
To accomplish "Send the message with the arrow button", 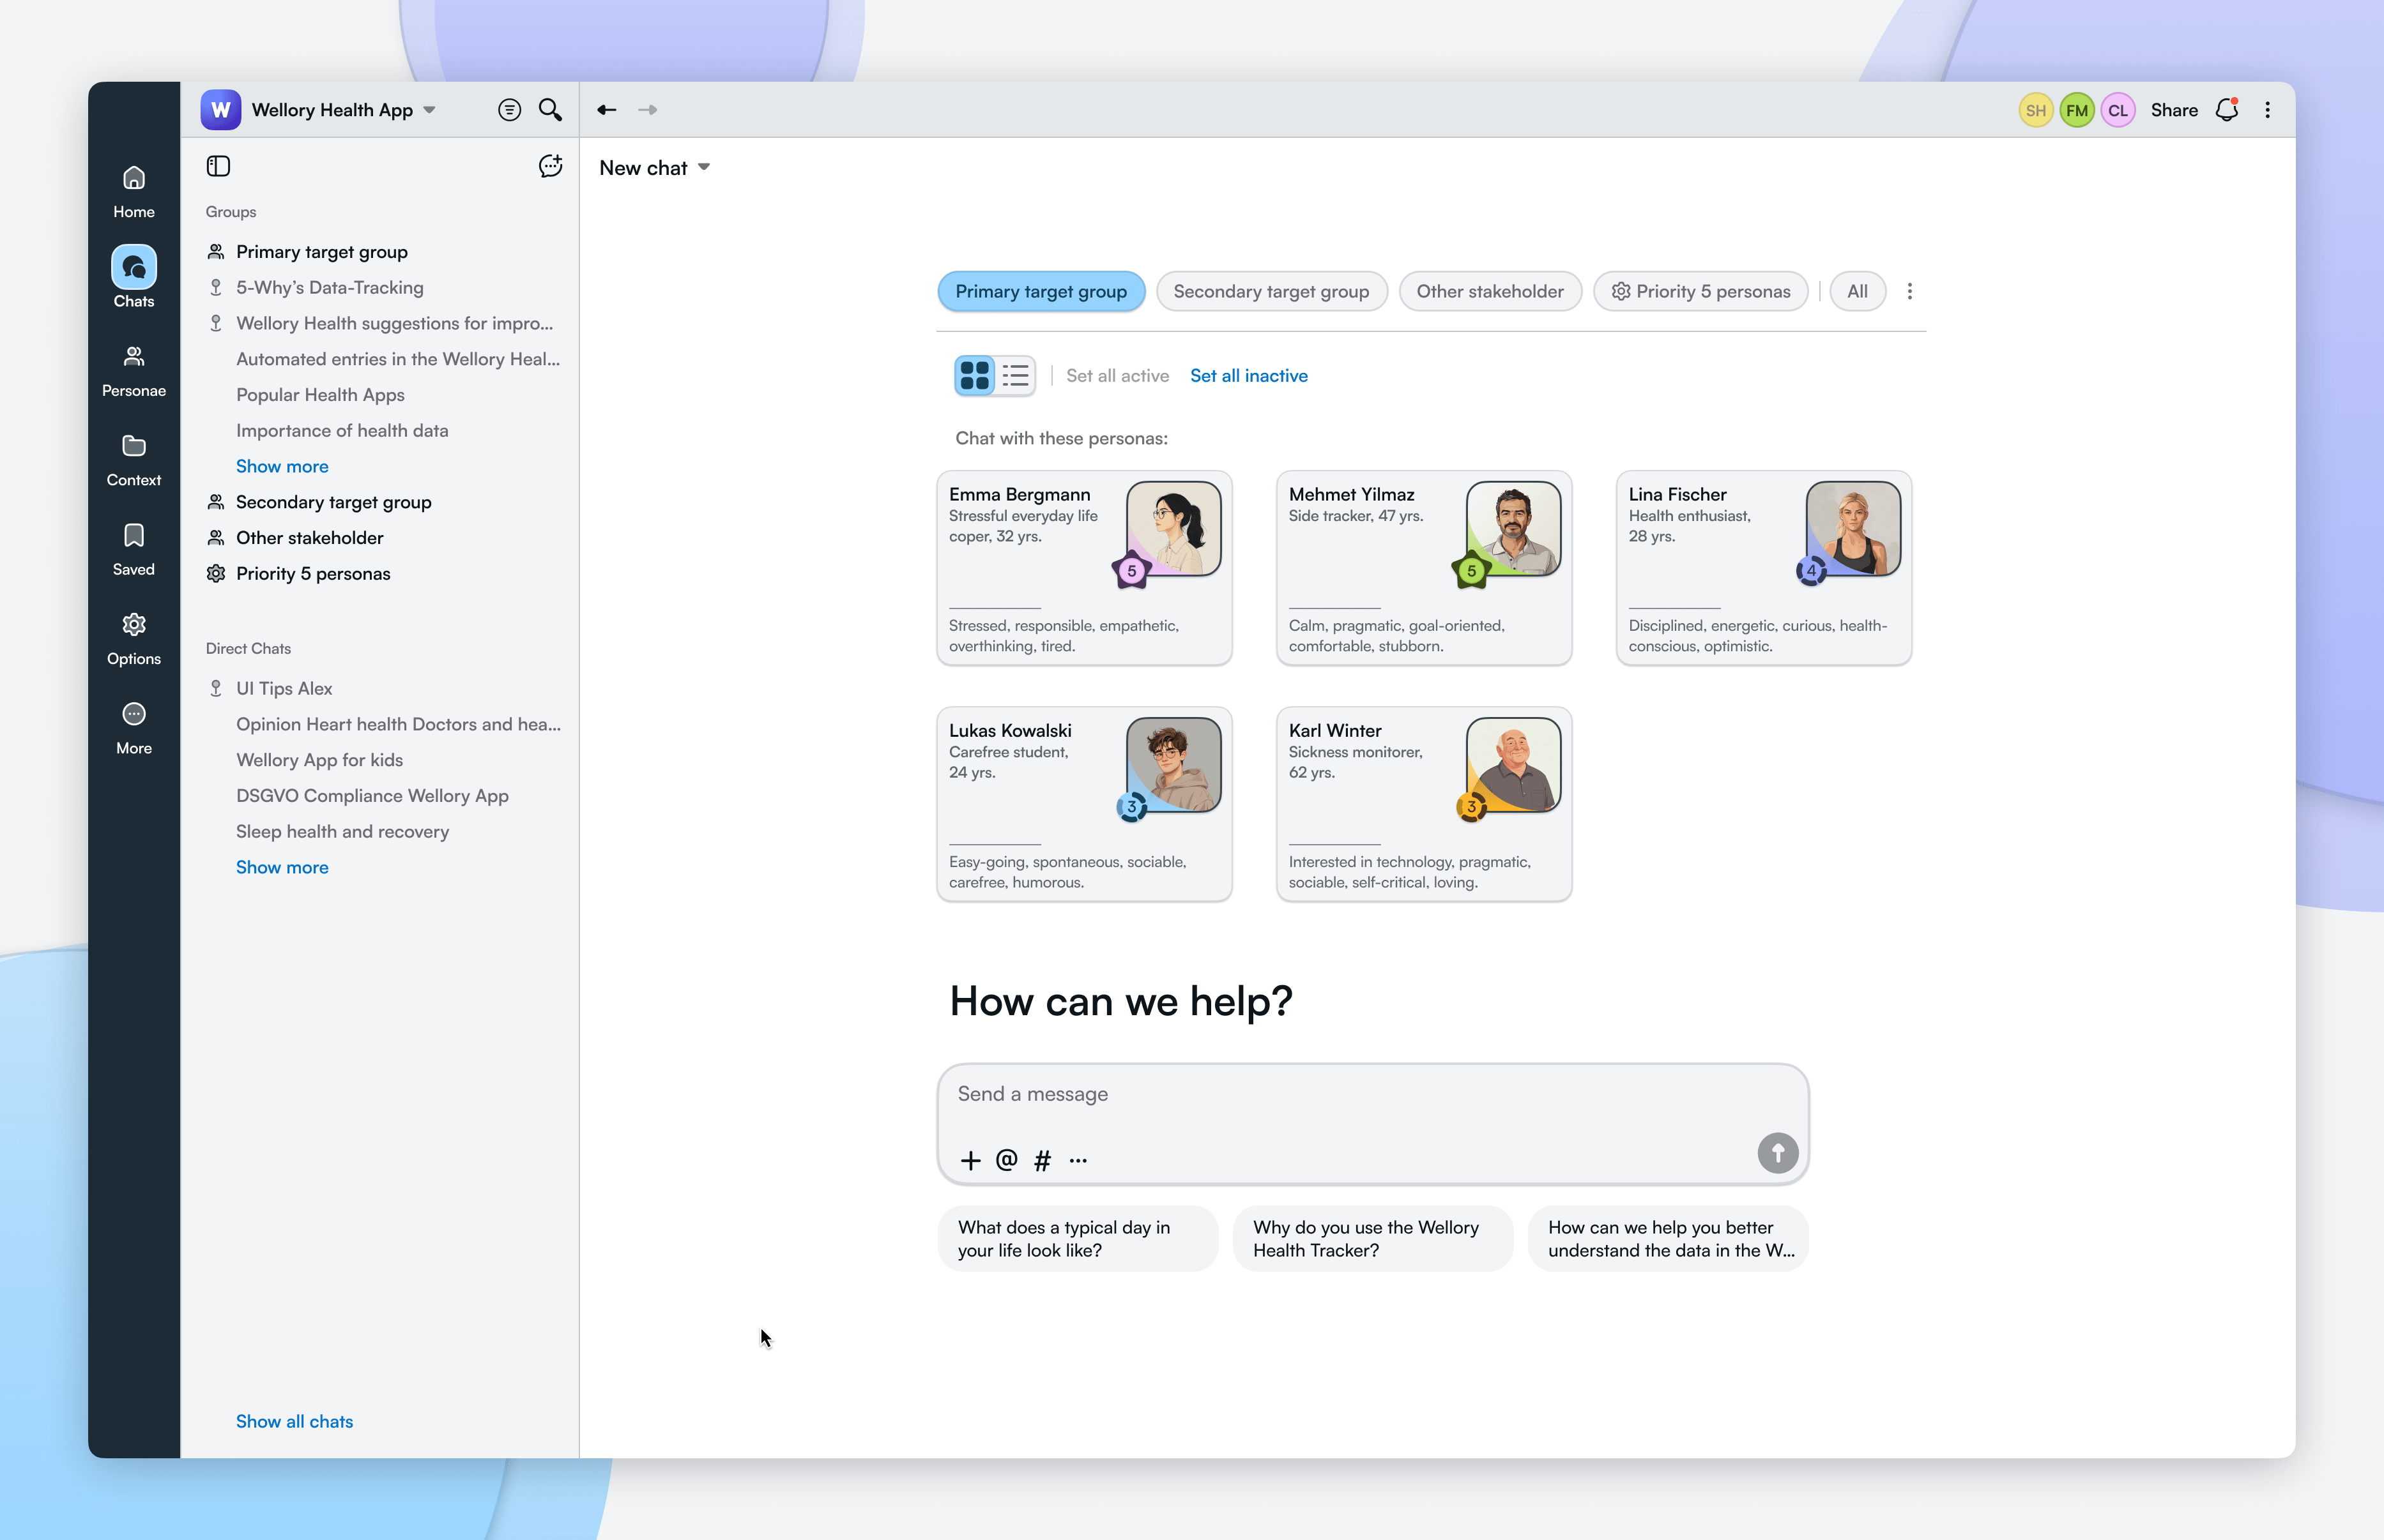I will tap(1778, 1153).
